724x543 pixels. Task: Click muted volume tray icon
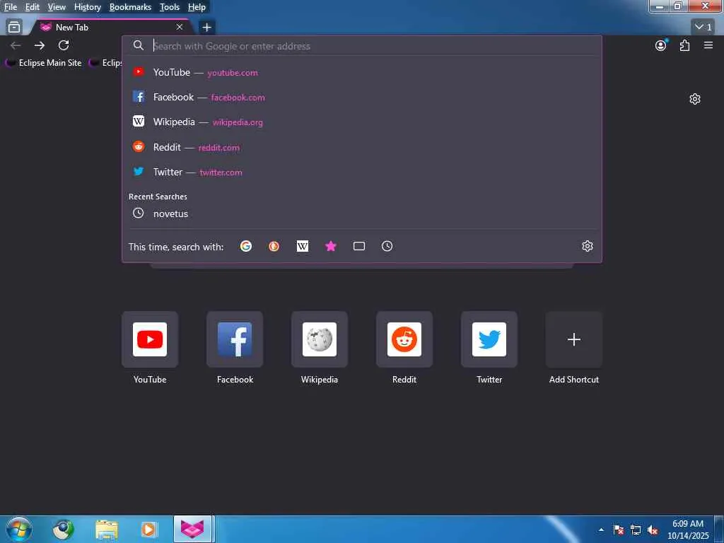click(653, 530)
